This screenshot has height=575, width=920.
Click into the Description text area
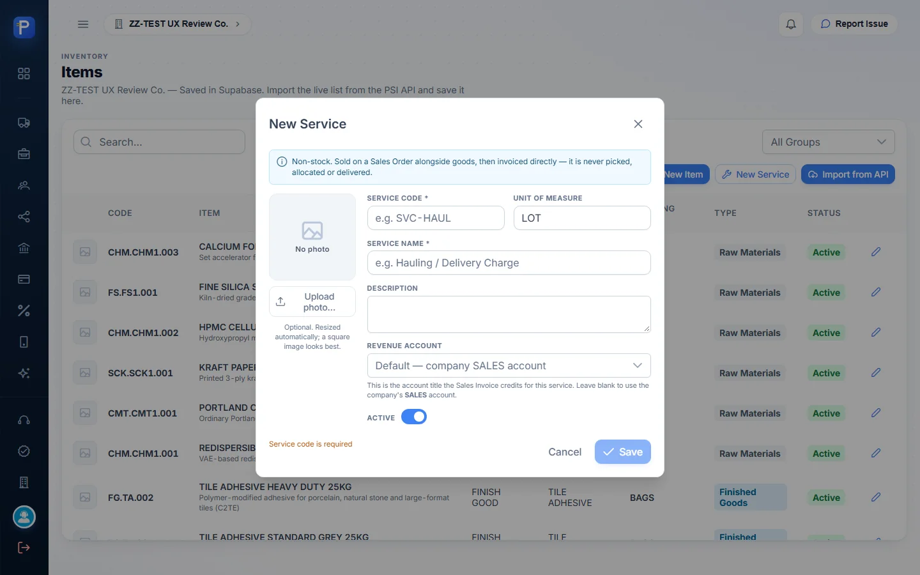tap(509, 314)
